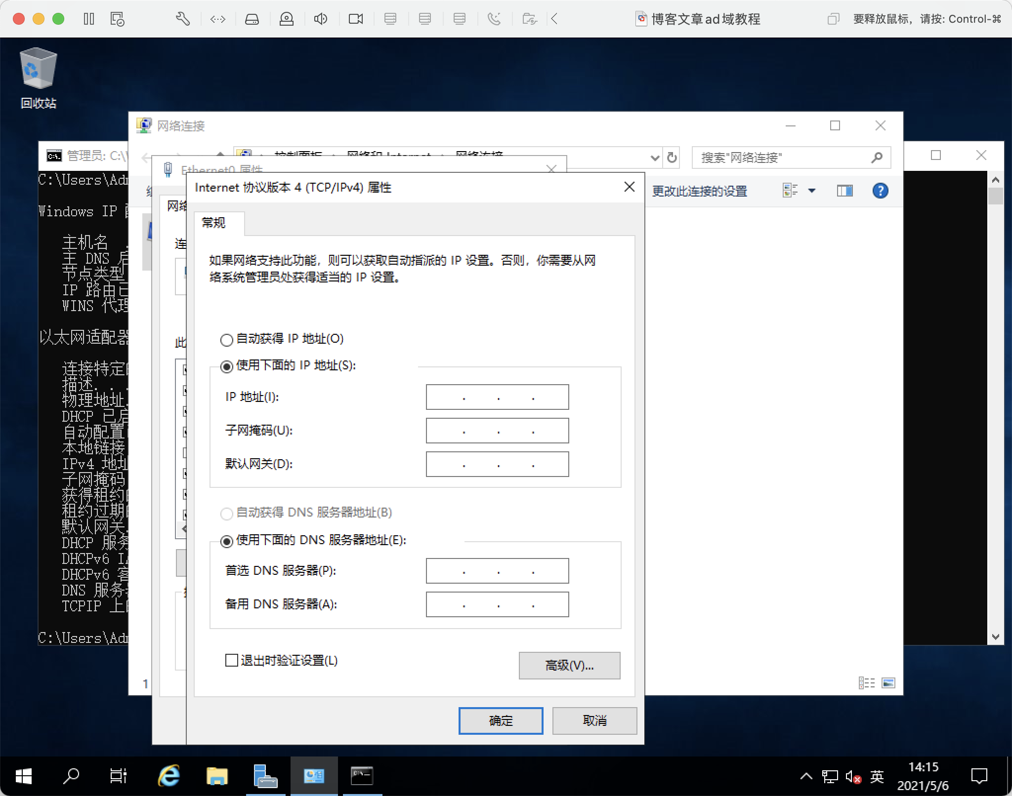Click the blue help question mark icon
This screenshot has width=1012, height=796.
[880, 191]
